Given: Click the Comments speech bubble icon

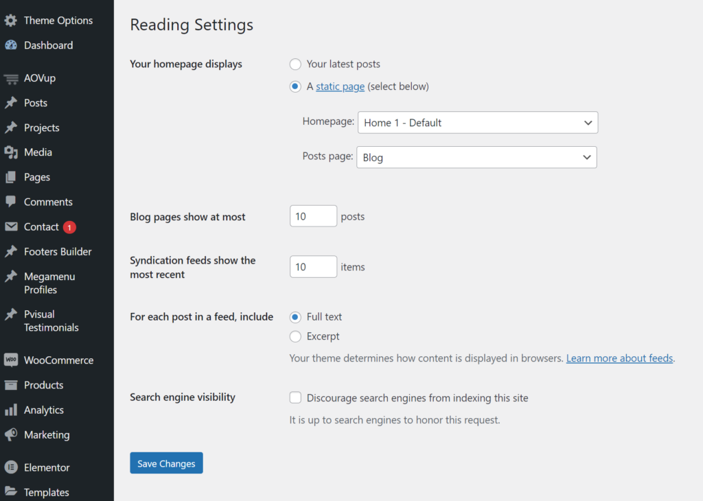Looking at the screenshot, I should (x=11, y=202).
